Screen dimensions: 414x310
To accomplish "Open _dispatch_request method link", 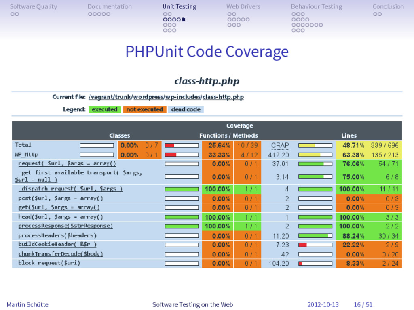I will click(x=70, y=189).
